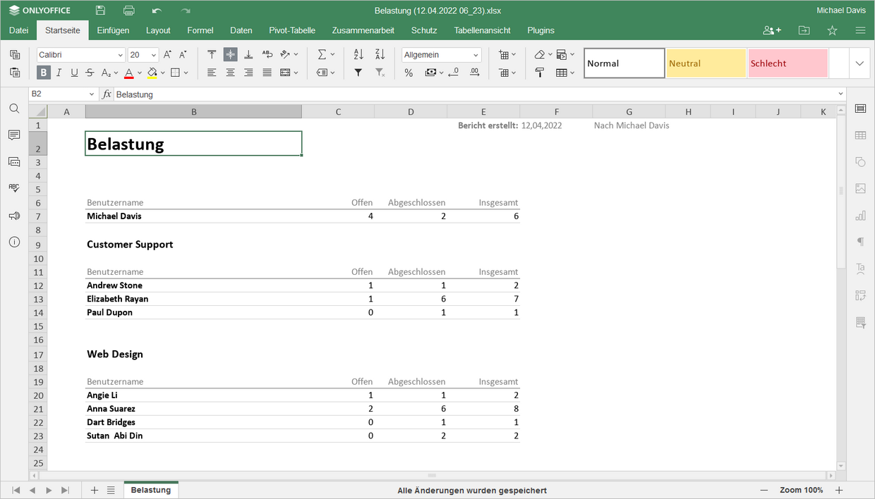Open Spell Checking in left sidebar
This screenshot has width=875, height=499.
[14, 188]
